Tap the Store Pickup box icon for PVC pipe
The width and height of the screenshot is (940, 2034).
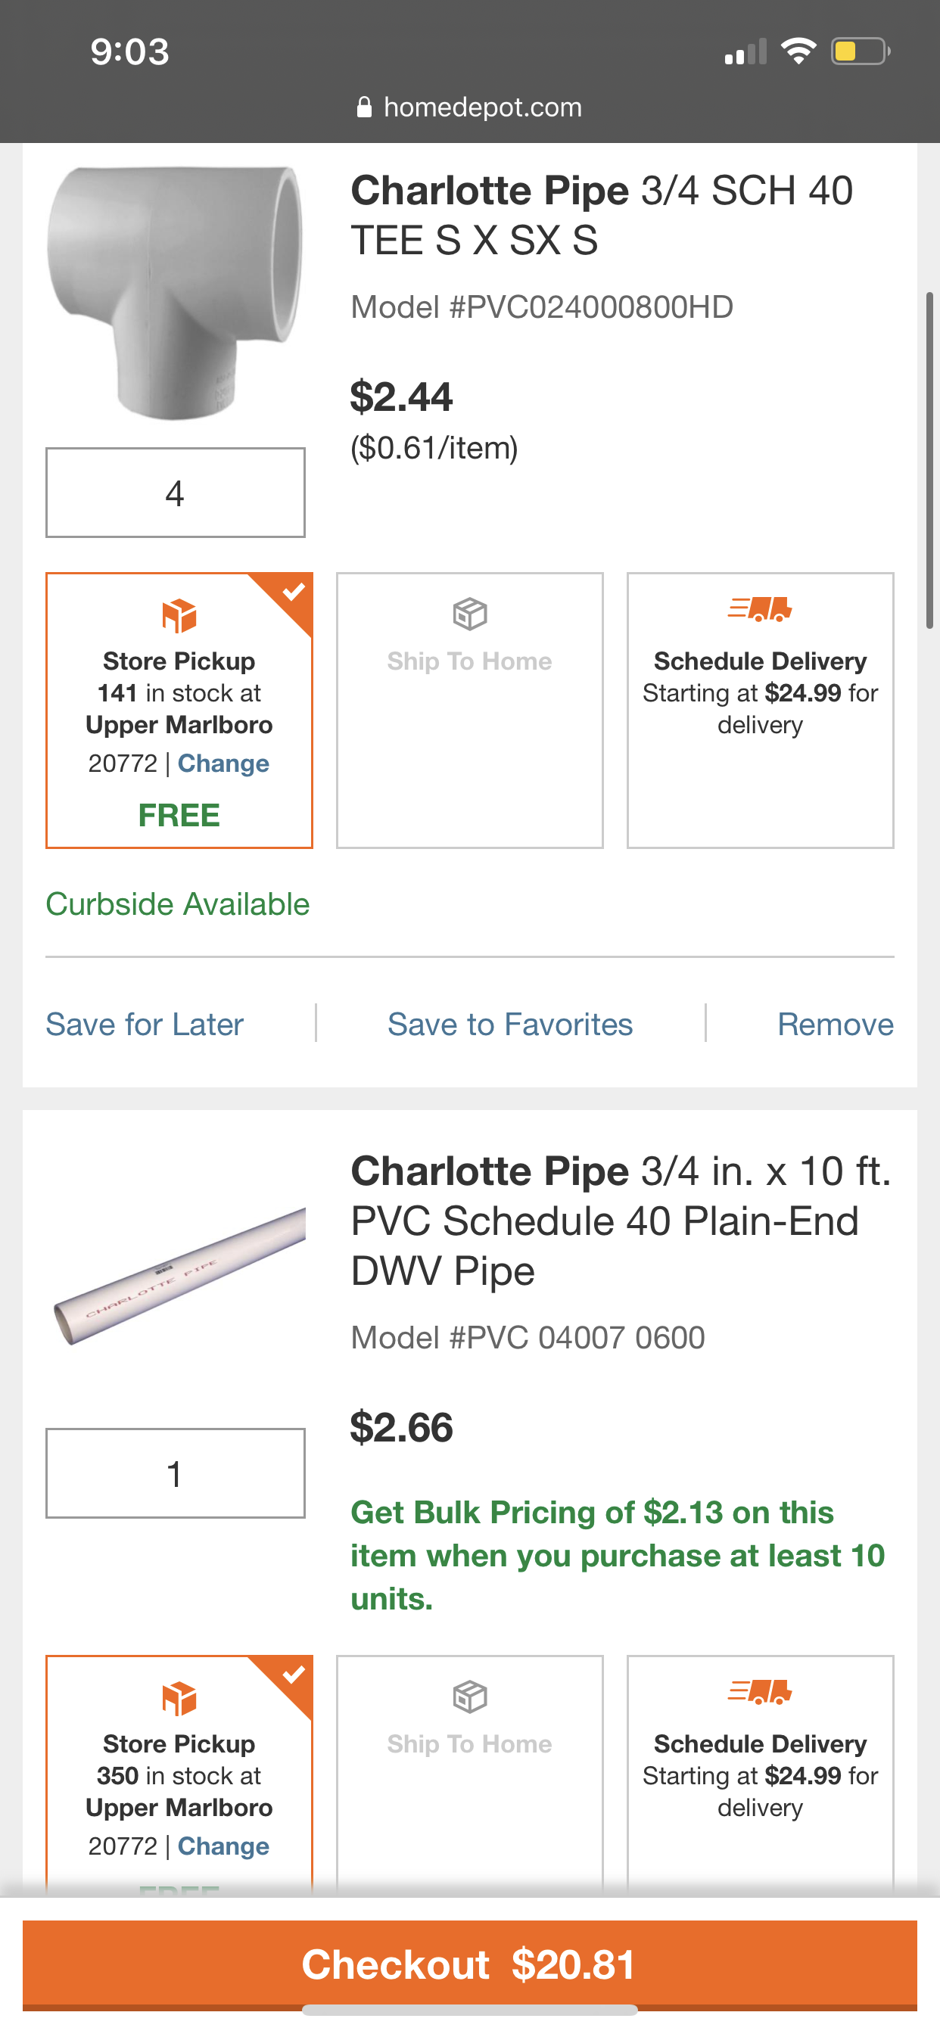click(x=179, y=1697)
